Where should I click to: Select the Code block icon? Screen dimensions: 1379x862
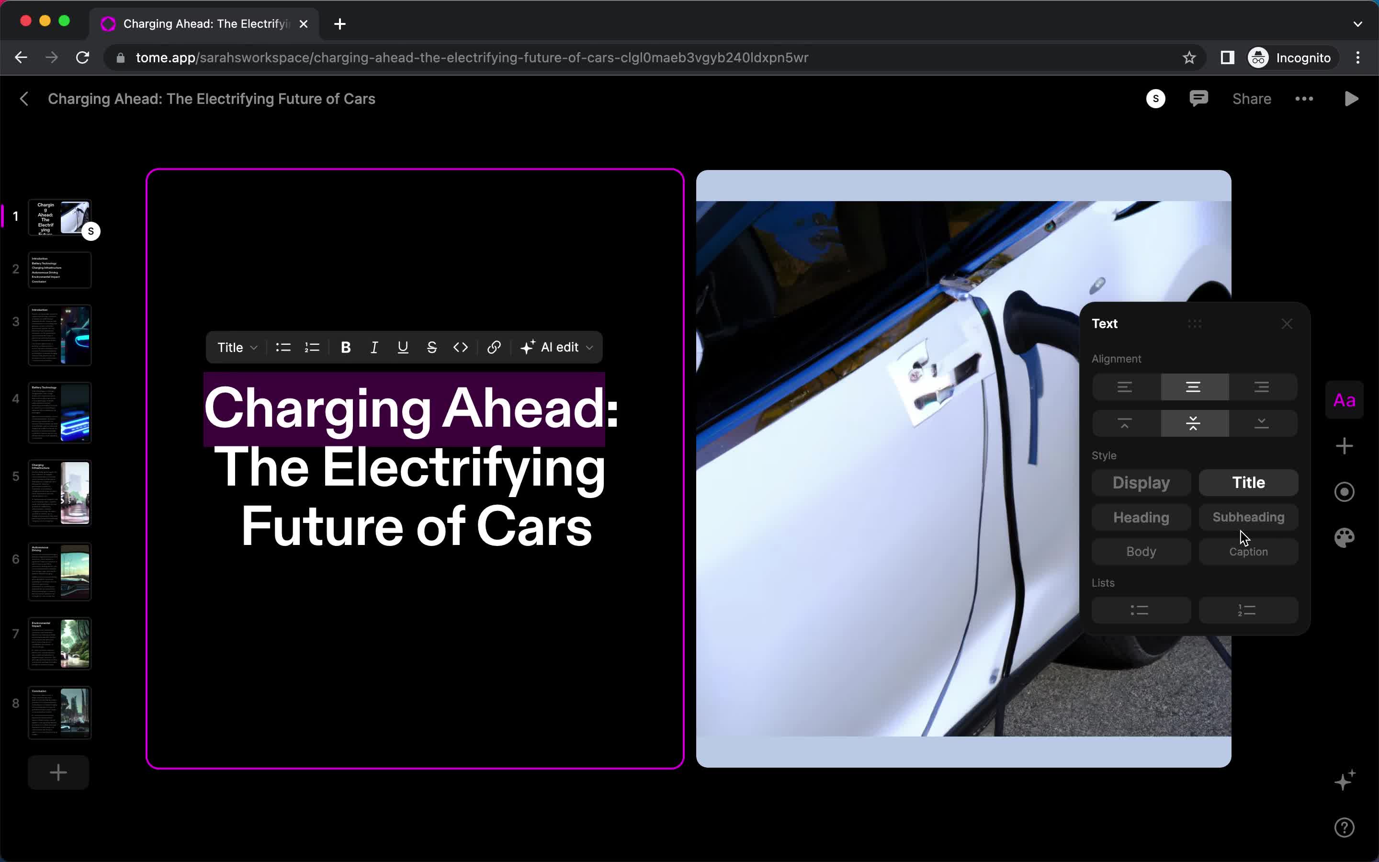point(461,347)
